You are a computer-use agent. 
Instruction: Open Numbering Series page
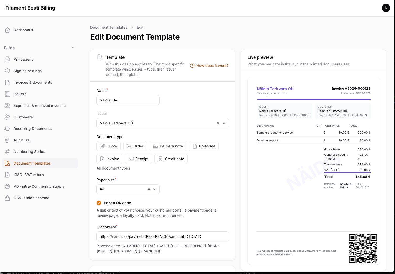click(40, 152)
